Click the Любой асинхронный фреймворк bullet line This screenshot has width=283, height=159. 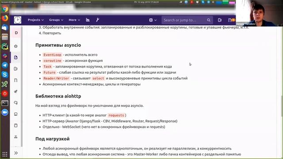click(137, 148)
